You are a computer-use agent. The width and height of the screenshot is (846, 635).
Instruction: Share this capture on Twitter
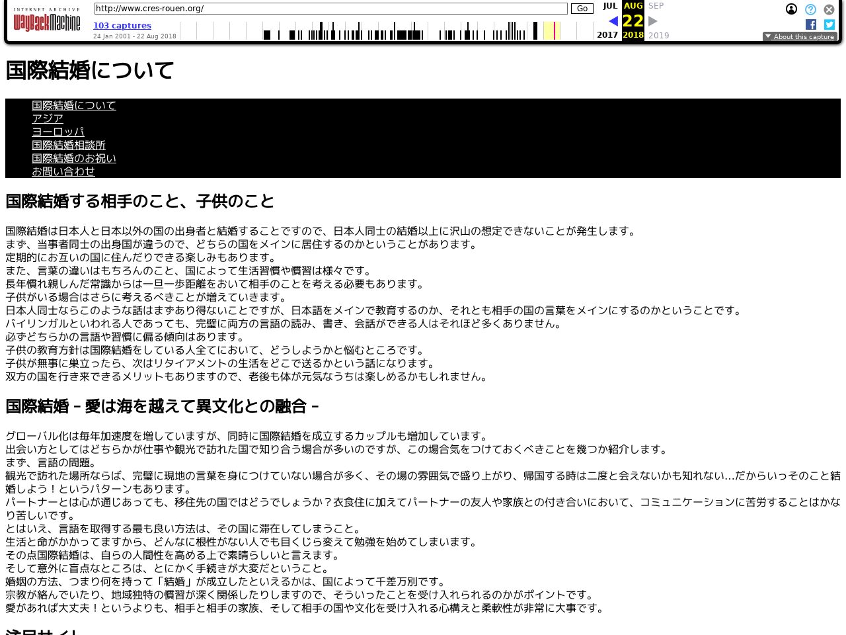829,24
